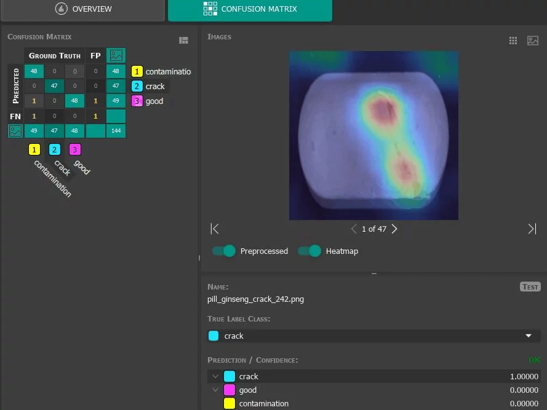This screenshot has width=547, height=410.
Task: Click image icon in bottom-left matrix row
Action: point(15,131)
